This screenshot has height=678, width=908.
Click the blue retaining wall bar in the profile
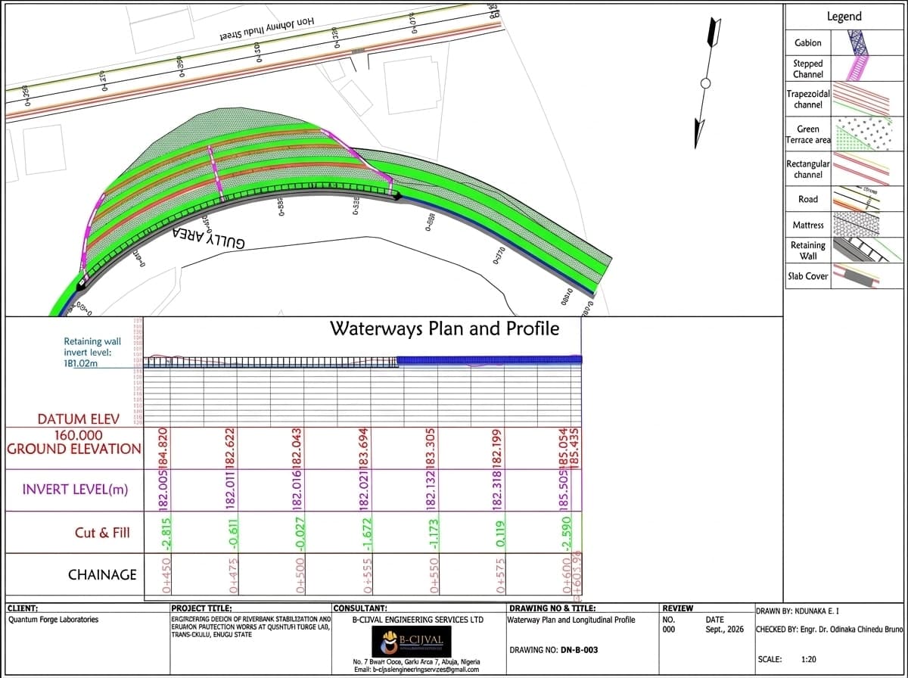coord(490,360)
